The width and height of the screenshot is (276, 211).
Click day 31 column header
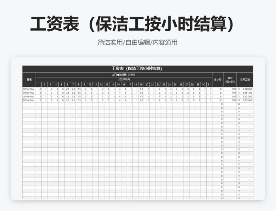(x=209, y=85)
